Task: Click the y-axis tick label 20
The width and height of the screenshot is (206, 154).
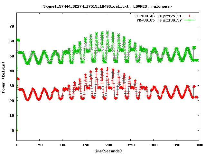Action: pos(12,100)
